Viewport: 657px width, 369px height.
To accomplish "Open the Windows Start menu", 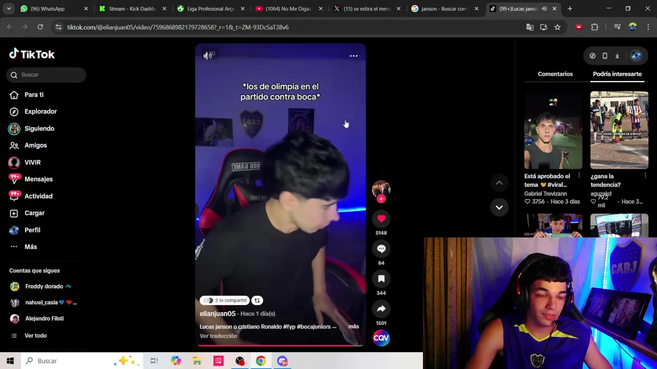I will (x=10, y=361).
